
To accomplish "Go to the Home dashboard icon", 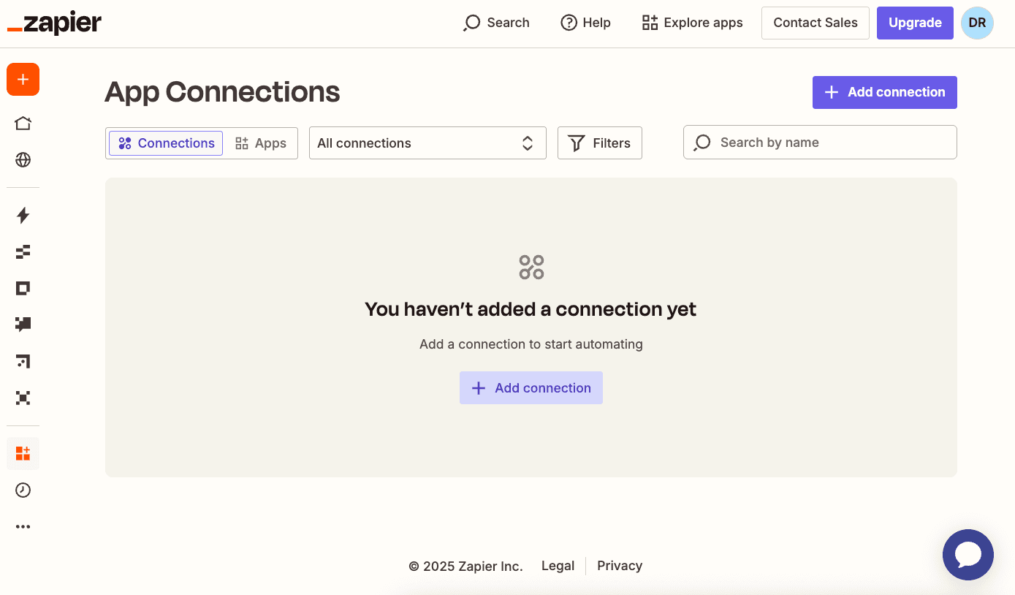I will (x=23, y=123).
